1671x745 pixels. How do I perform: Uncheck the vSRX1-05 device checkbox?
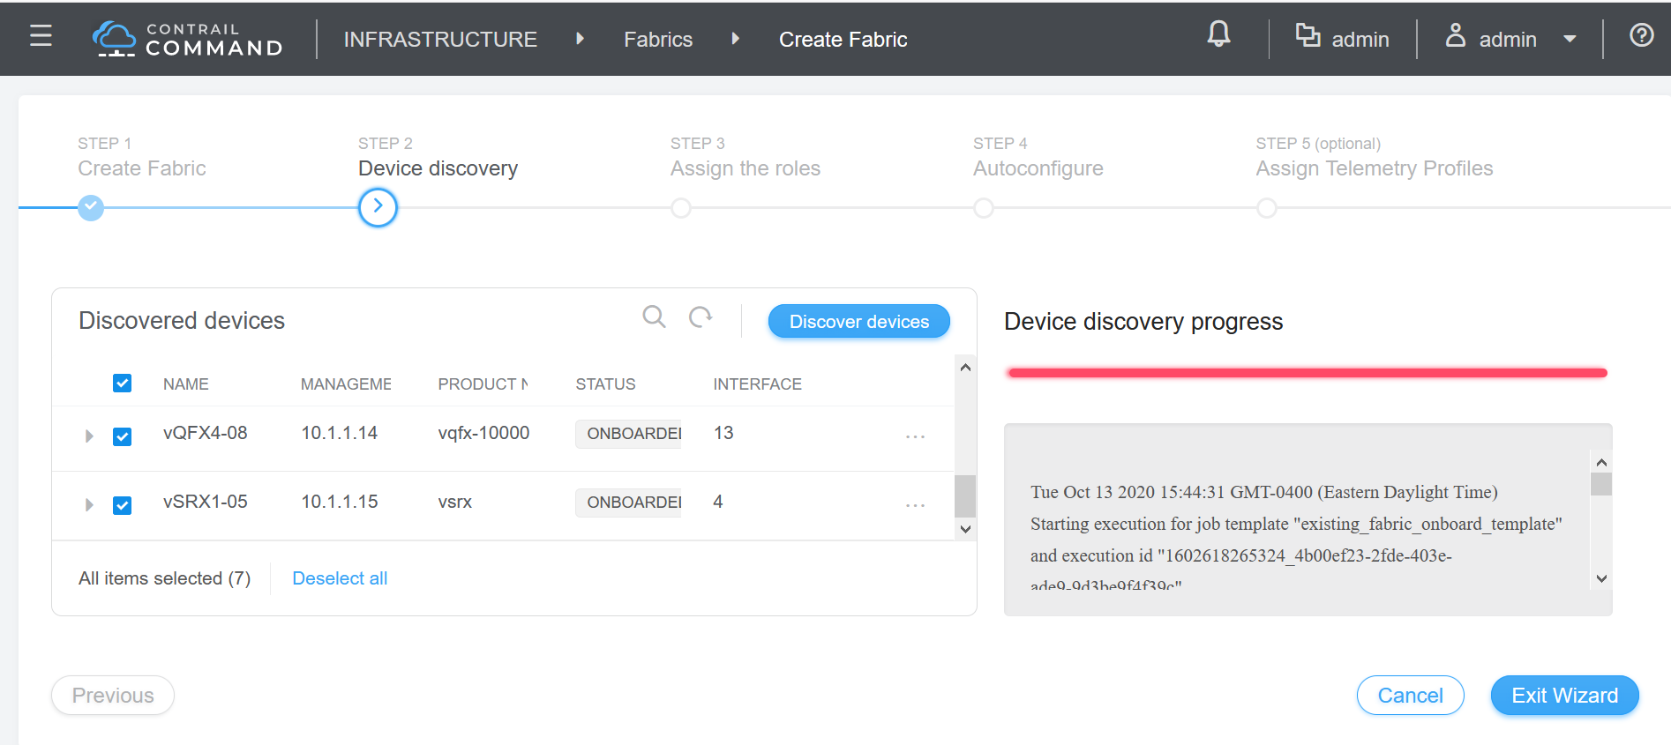coord(123,505)
